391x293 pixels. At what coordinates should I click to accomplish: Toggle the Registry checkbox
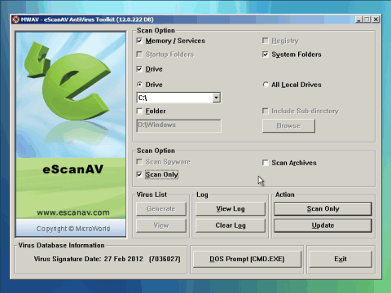pyautogui.click(x=266, y=41)
